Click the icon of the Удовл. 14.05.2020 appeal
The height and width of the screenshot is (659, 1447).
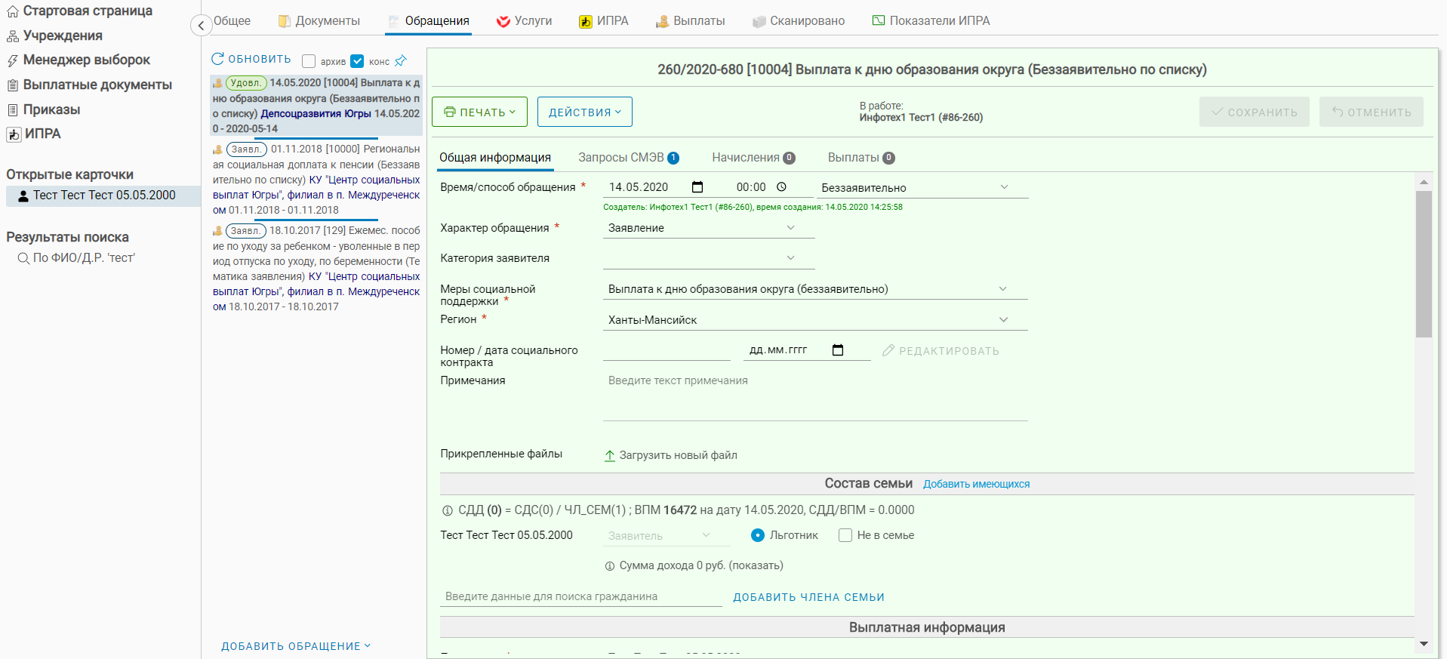(x=217, y=83)
